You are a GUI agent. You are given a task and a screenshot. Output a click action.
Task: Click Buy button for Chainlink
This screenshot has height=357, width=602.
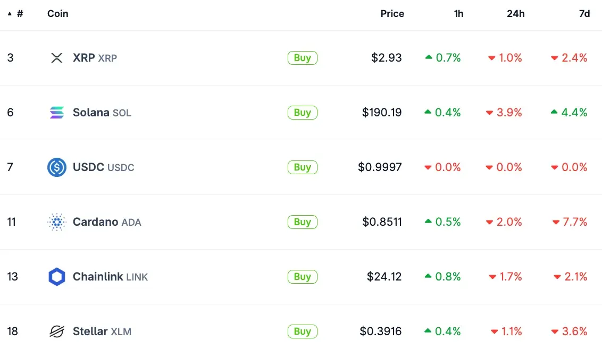(303, 277)
